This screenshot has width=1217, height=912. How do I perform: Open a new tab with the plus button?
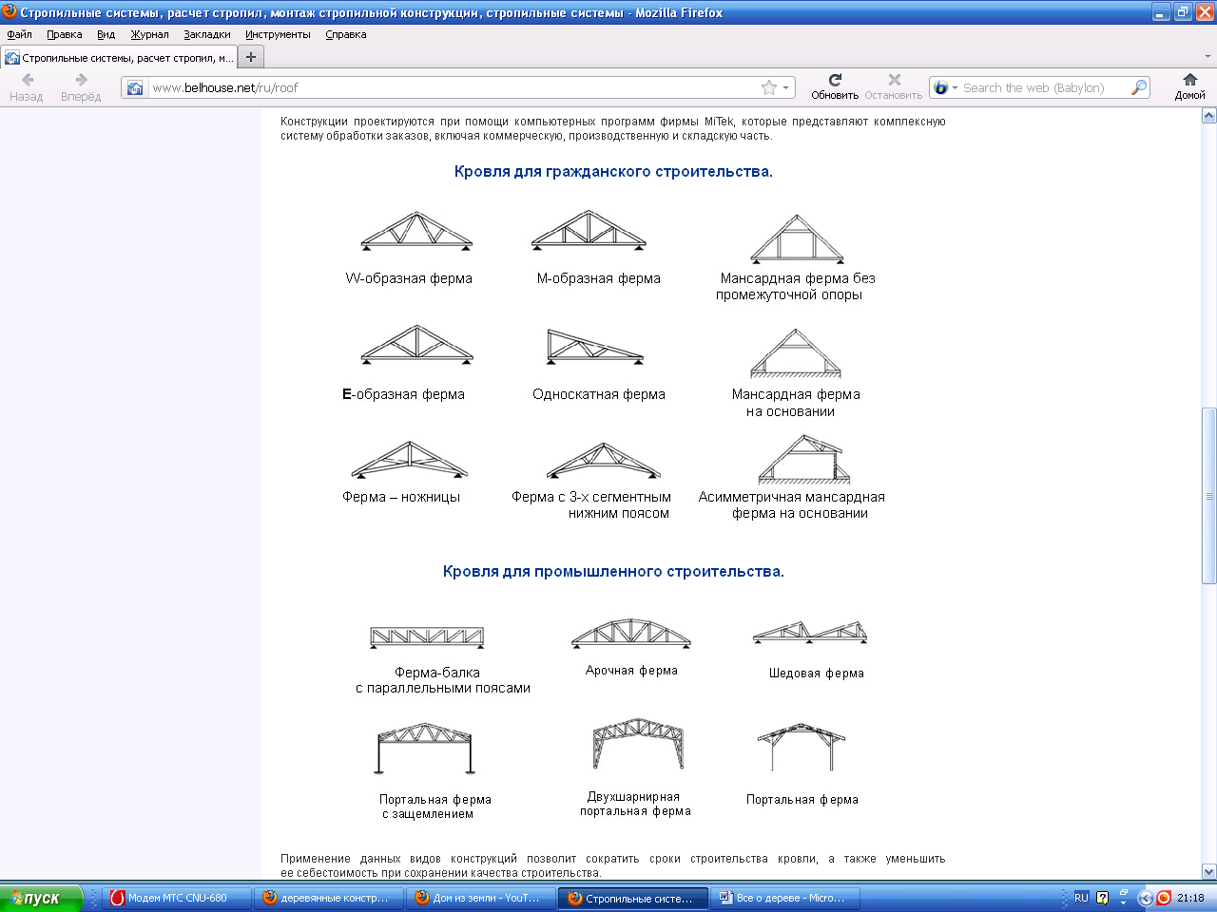[x=251, y=57]
